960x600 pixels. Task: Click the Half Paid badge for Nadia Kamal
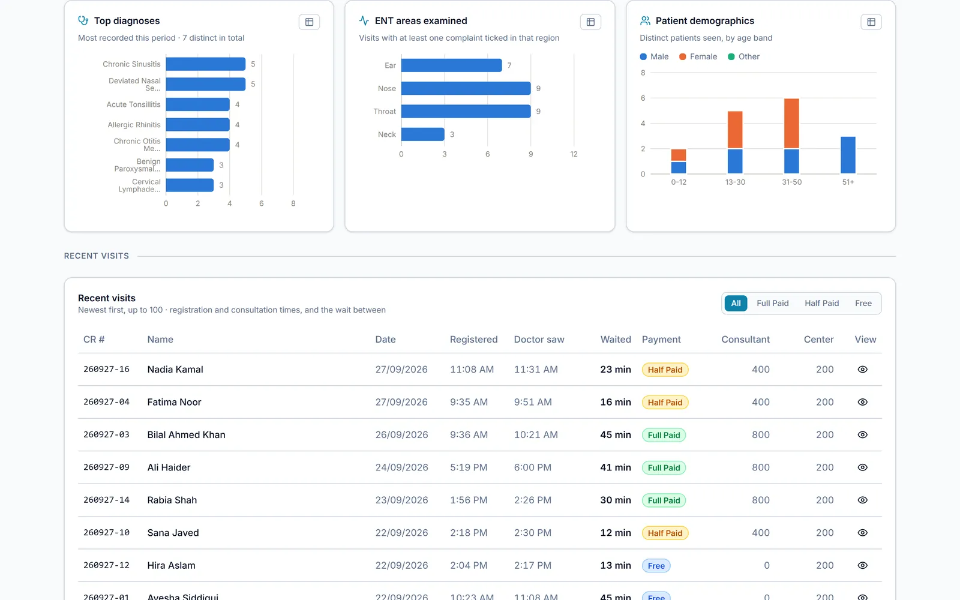[x=665, y=370]
